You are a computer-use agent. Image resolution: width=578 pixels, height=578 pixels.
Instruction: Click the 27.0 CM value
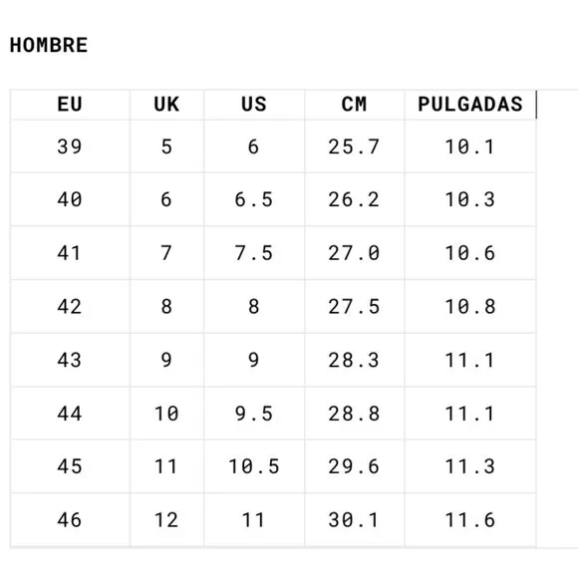[354, 253]
